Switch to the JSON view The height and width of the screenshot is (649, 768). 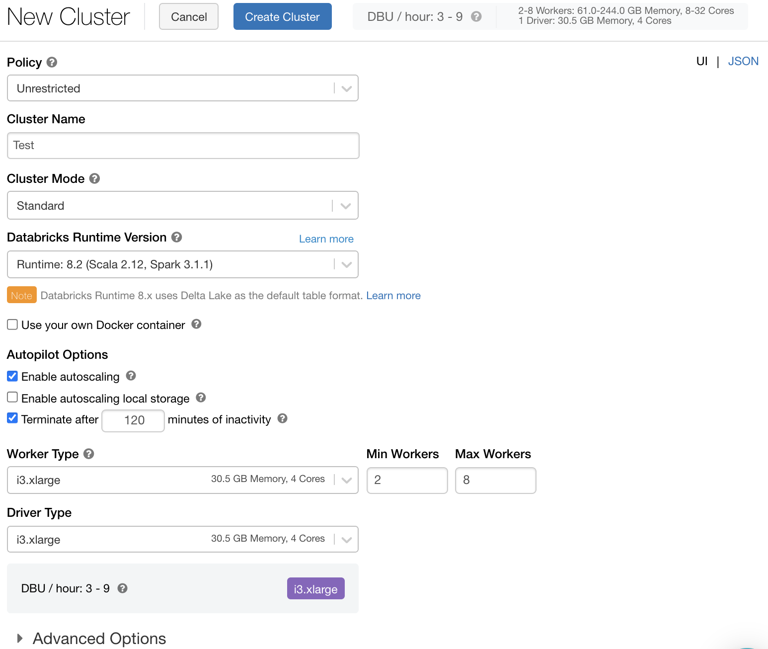click(x=743, y=61)
